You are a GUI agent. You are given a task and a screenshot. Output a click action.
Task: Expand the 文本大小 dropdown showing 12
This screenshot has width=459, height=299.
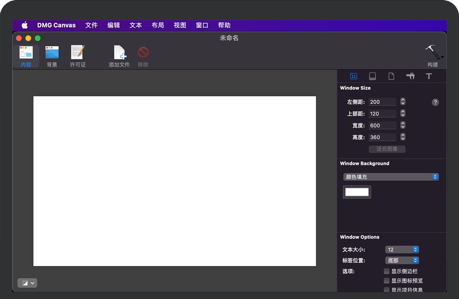pyautogui.click(x=402, y=249)
